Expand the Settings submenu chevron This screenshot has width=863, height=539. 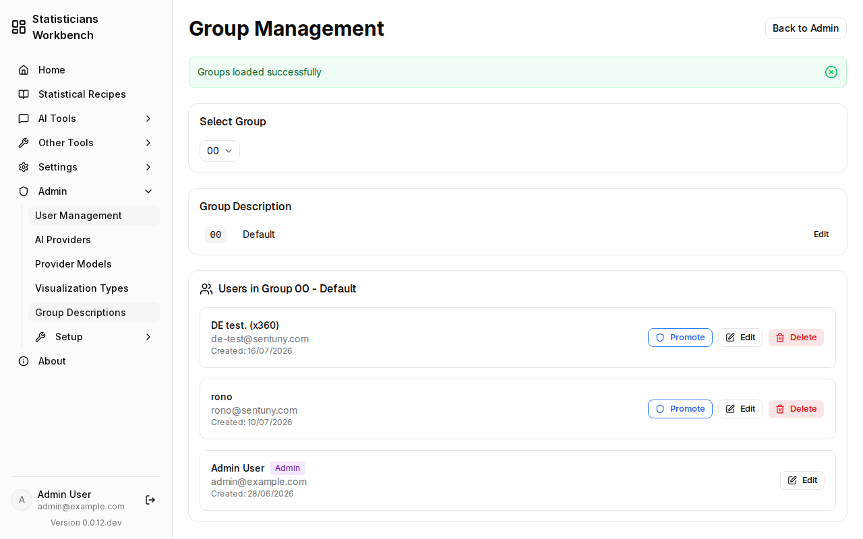click(148, 167)
